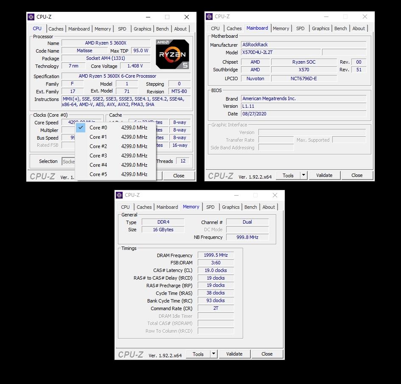This screenshot has height=384, width=401.
Task: Click Validate in the Mainboard window
Action: tap(324, 175)
